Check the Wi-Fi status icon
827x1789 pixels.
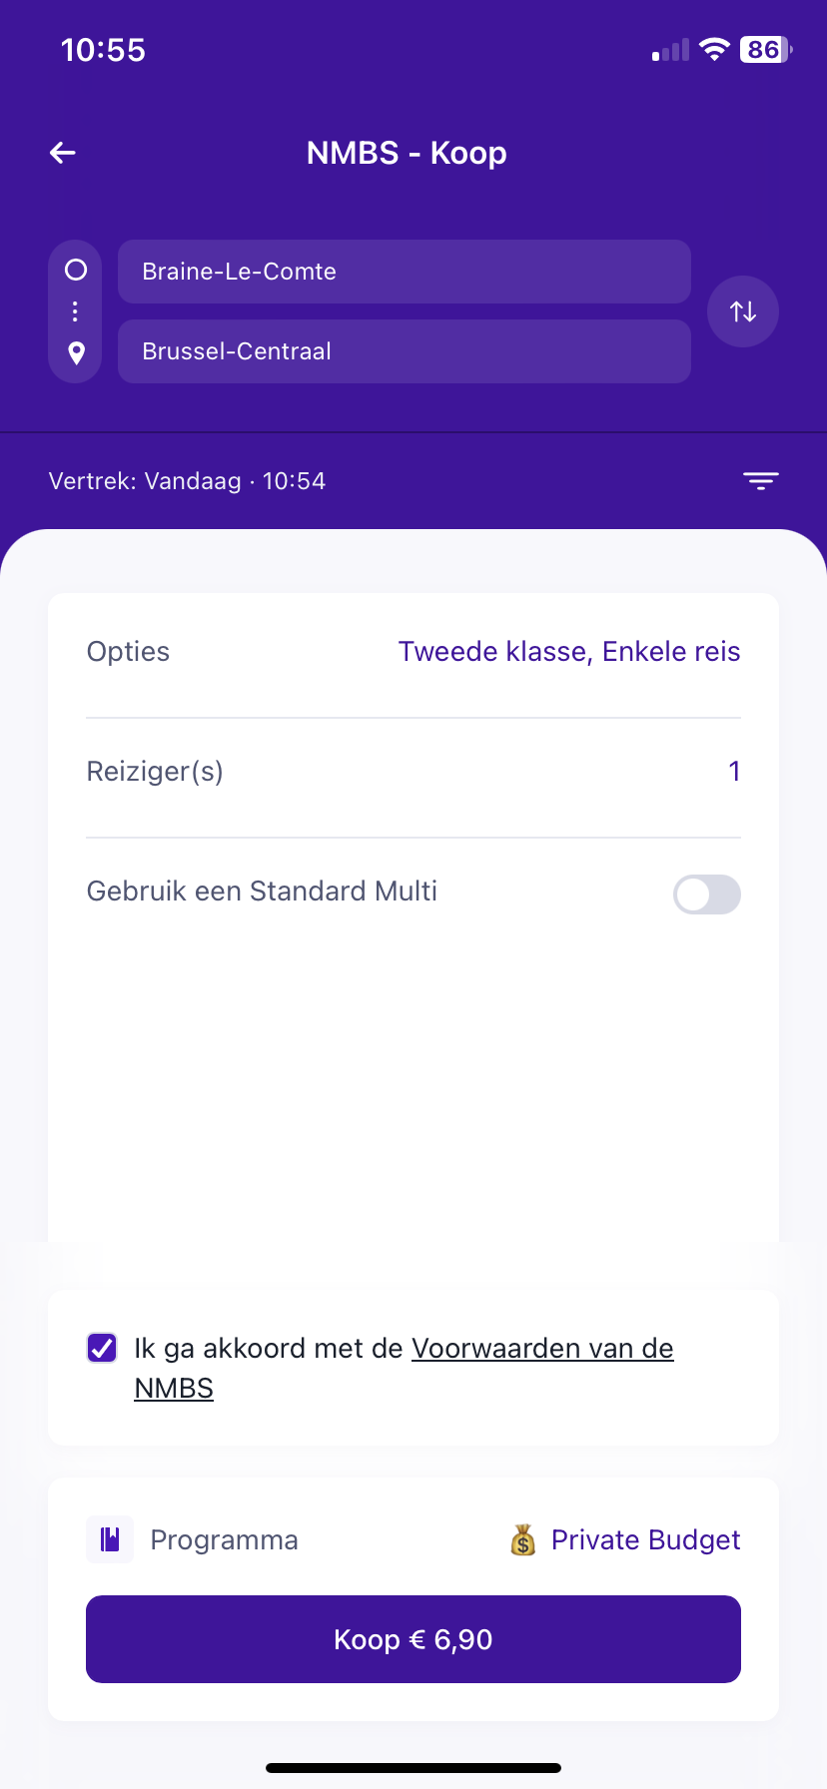pos(714,50)
